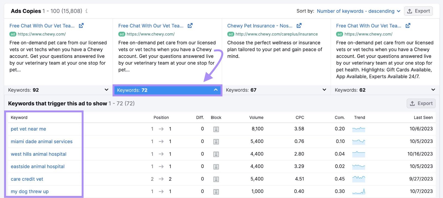Open external link icon for Keywords 62 ad
The width and height of the screenshot is (443, 198).
coord(408,26)
